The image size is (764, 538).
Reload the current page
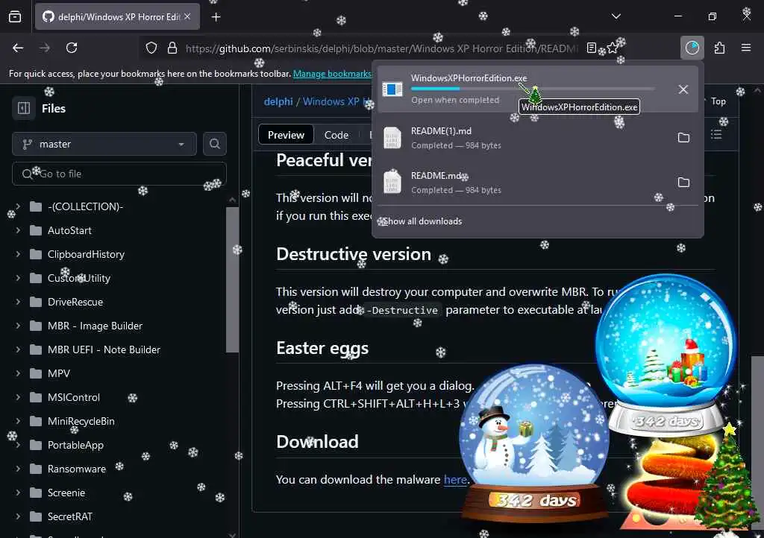click(72, 48)
